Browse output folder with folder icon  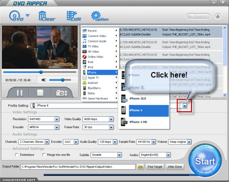pyautogui.click(x=140, y=167)
